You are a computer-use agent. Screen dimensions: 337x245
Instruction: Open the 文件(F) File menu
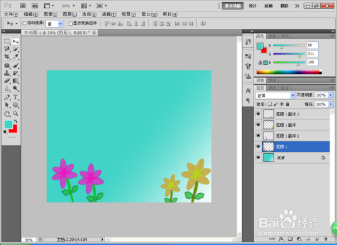click(11, 14)
